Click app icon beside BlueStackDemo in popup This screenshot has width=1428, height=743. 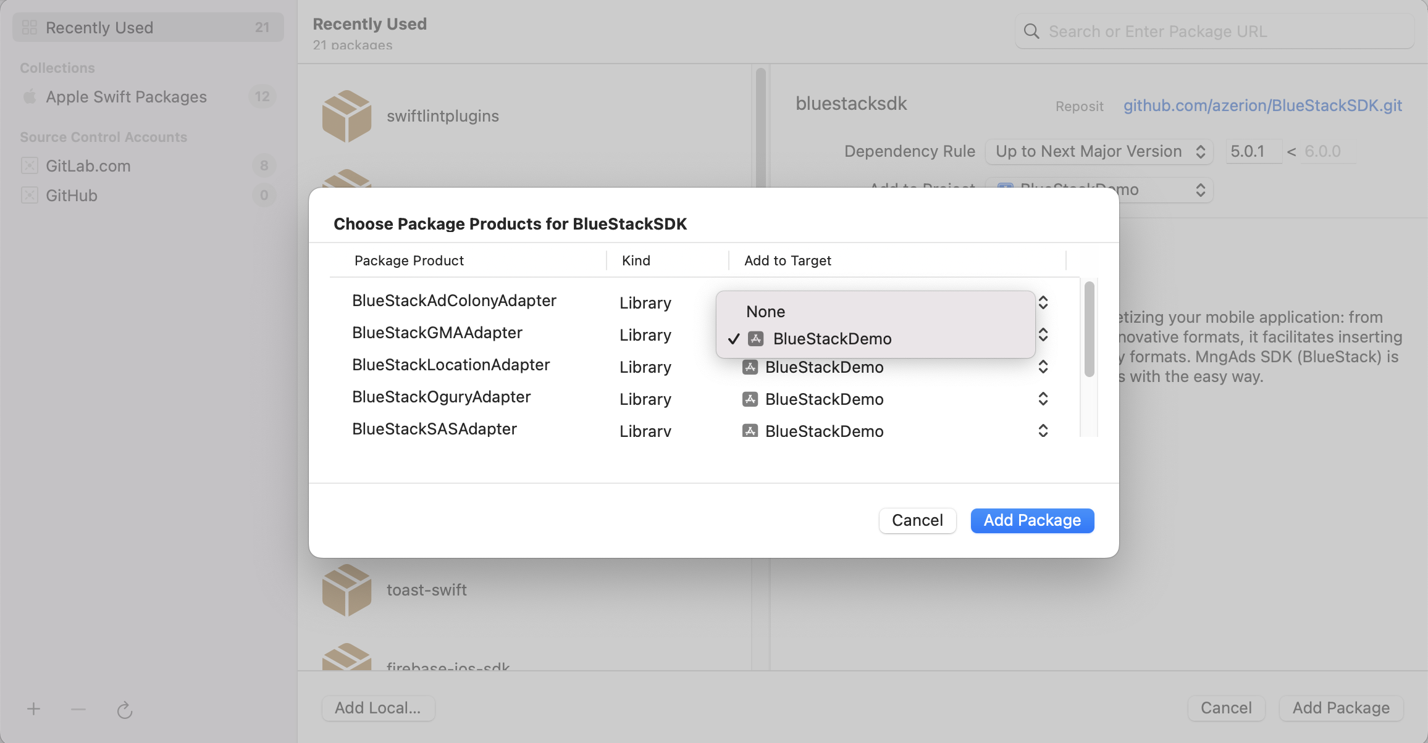[756, 339]
